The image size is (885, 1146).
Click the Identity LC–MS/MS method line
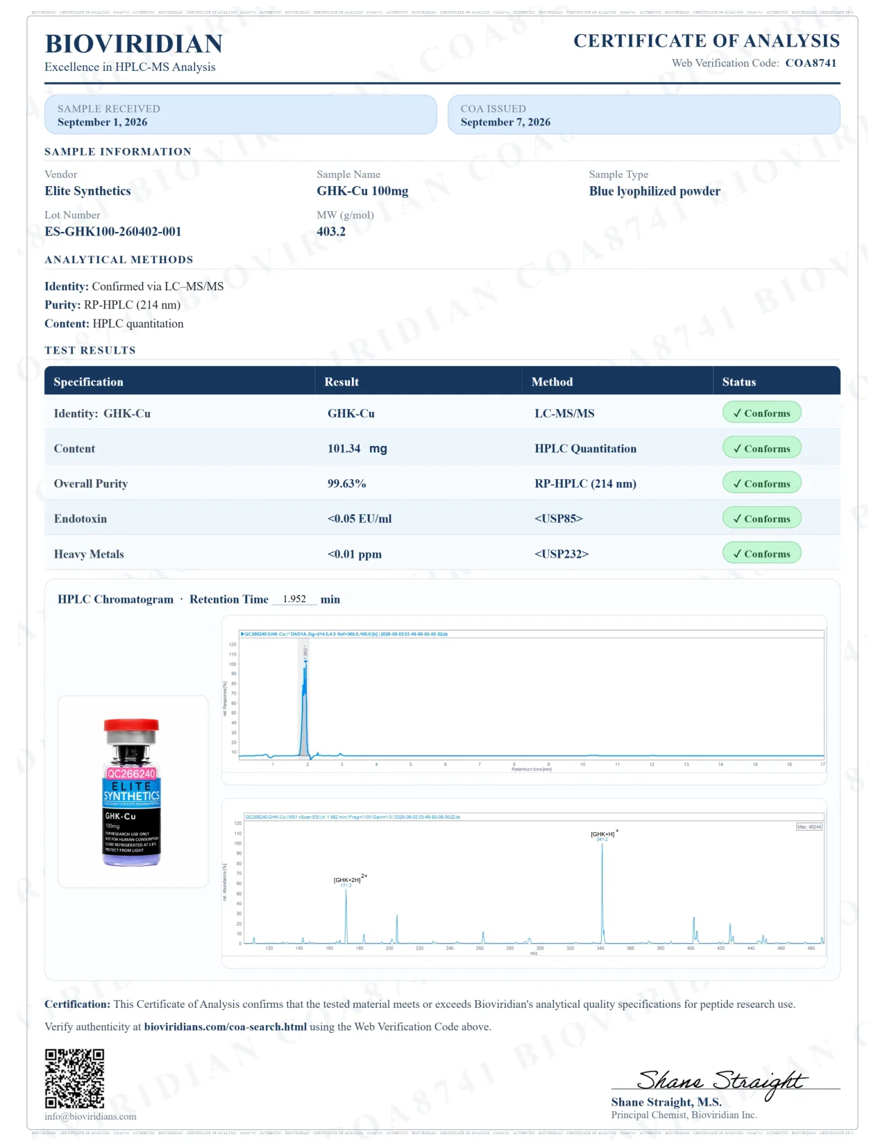click(x=134, y=286)
